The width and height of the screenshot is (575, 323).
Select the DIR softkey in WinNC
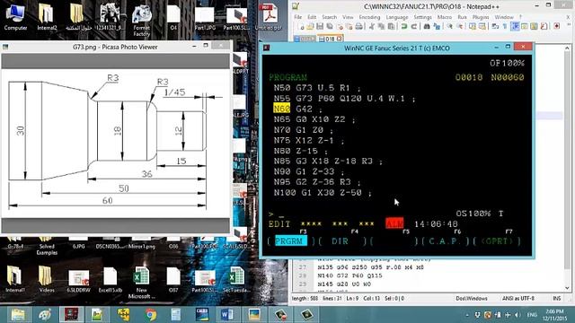pyautogui.click(x=340, y=241)
